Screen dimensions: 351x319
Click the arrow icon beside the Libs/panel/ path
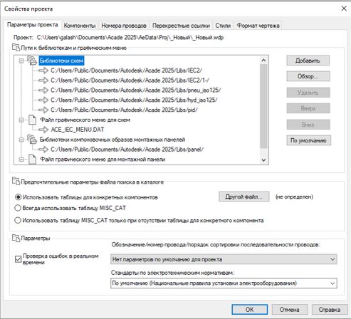(x=43, y=149)
